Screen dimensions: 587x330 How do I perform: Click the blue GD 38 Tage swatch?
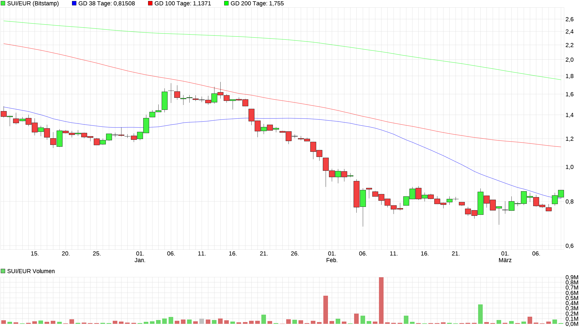pos(74,3)
